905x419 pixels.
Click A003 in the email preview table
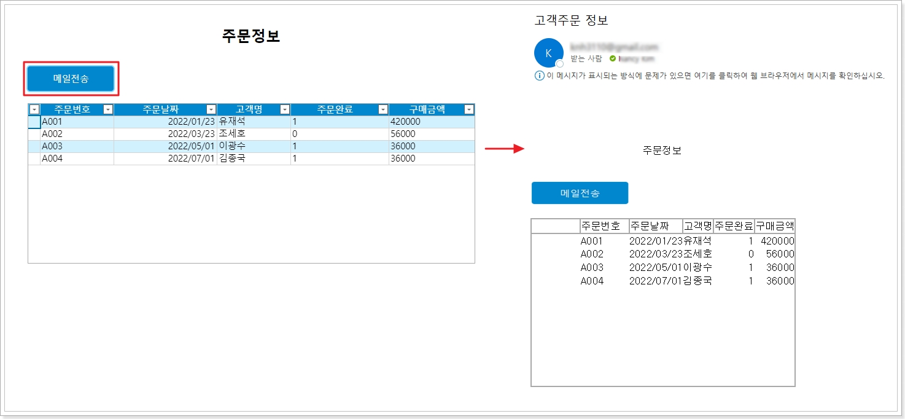click(592, 267)
